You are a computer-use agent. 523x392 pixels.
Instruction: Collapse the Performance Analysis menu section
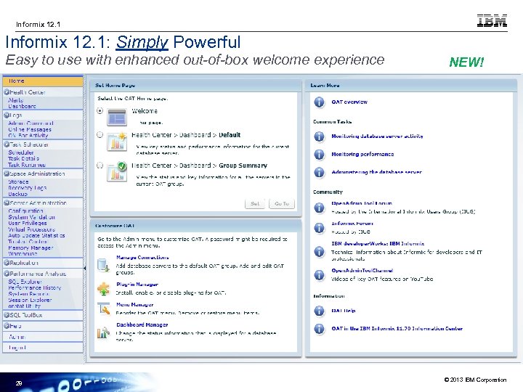(7, 274)
